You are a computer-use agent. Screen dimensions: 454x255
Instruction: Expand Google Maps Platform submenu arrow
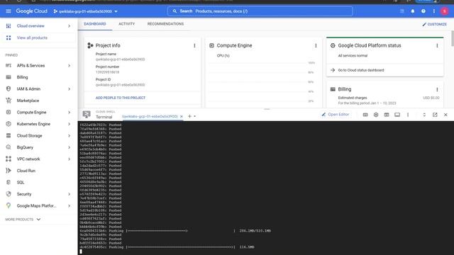(70, 206)
